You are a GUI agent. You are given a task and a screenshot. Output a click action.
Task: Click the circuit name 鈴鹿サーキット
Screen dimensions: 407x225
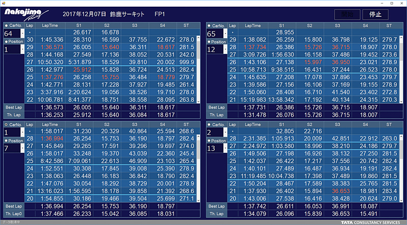click(127, 14)
